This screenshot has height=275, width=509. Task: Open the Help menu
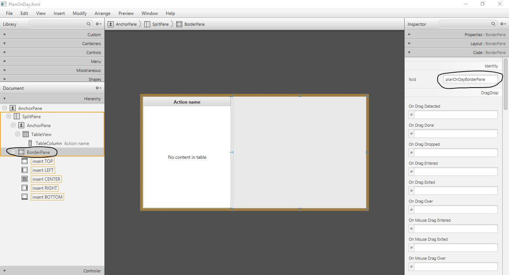point(170,13)
